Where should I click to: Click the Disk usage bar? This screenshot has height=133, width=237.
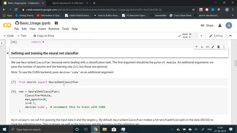pyautogui.click(x=193, y=37)
